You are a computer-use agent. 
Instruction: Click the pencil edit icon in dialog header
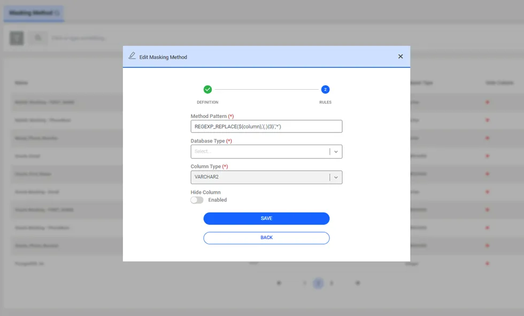point(132,56)
